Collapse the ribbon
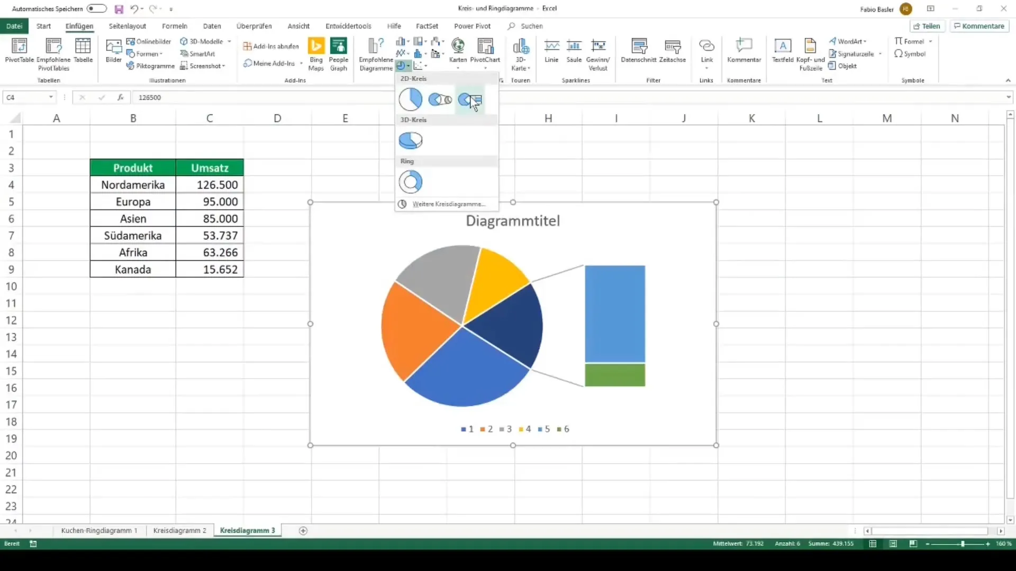The width and height of the screenshot is (1016, 571). point(1008,80)
